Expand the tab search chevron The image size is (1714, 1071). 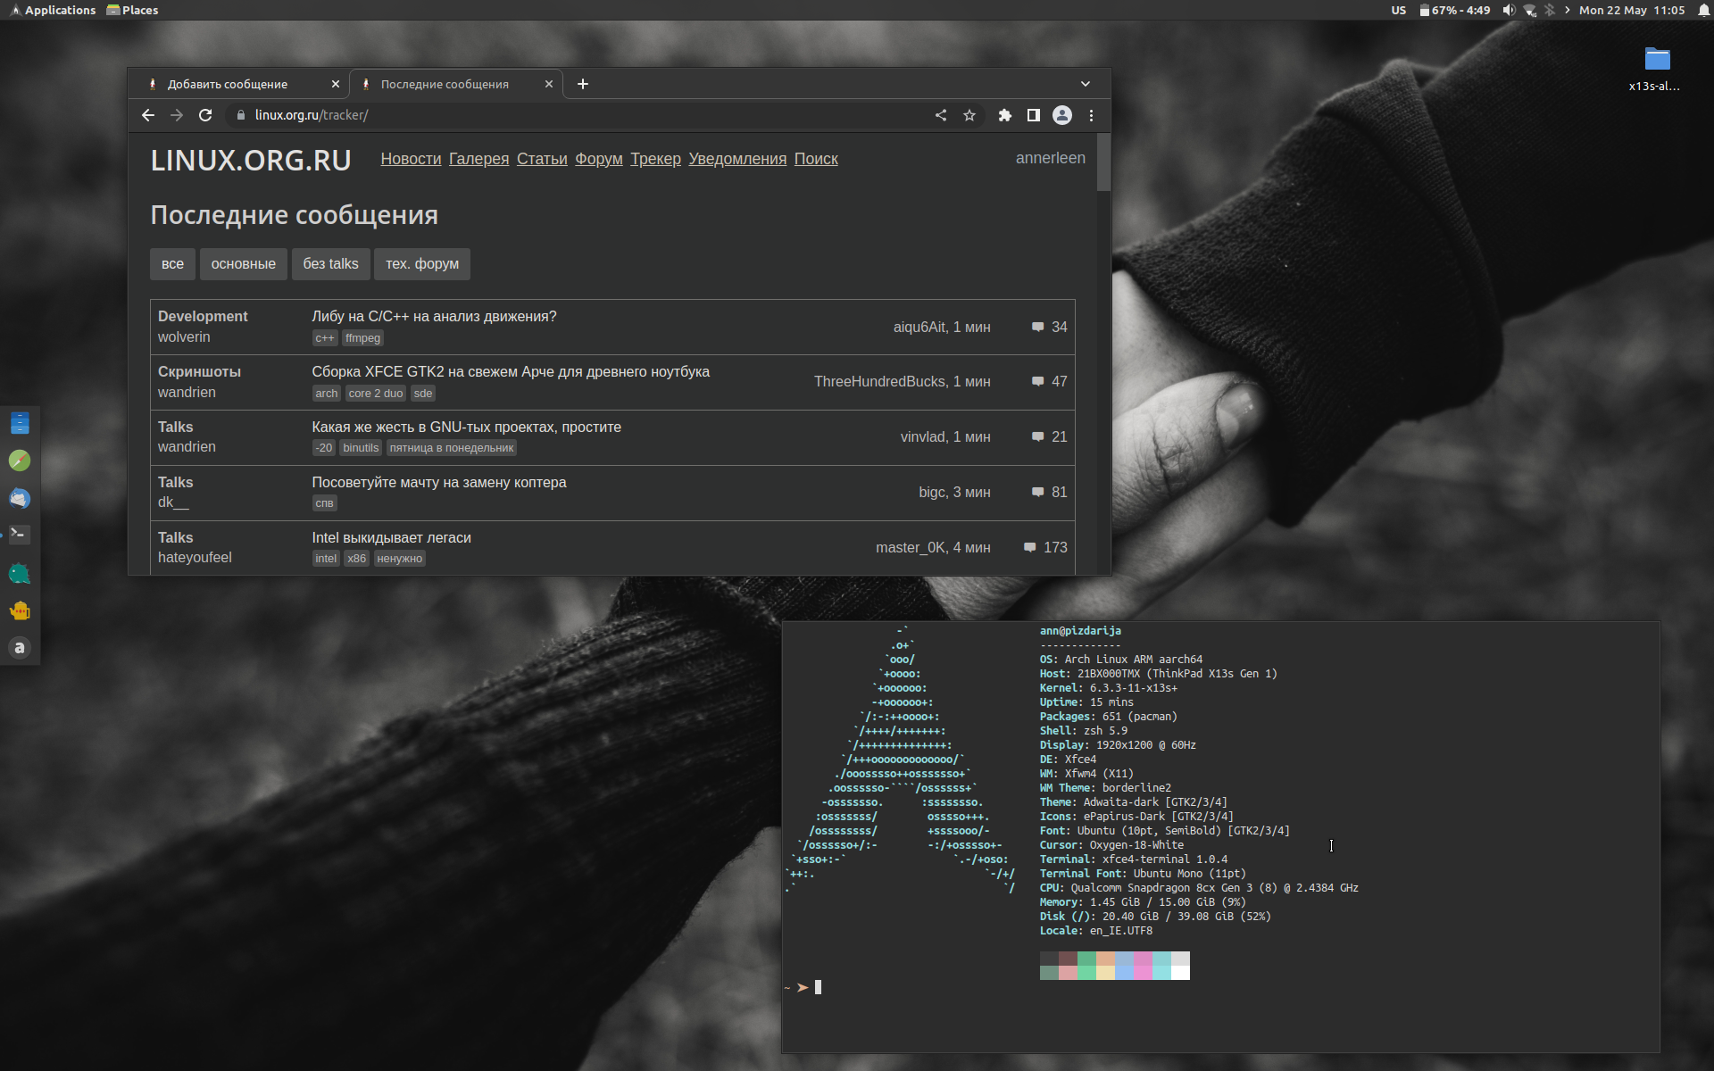click(x=1086, y=84)
